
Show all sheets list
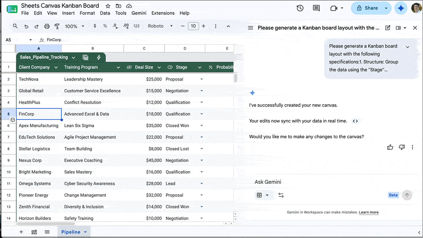click(x=47, y=232)
